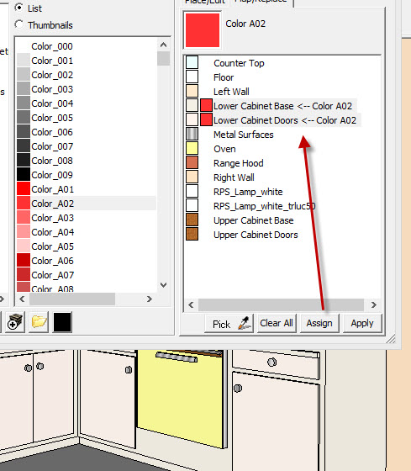The image size is (411, 471).
Task: Open the yellow folder icon
Action: tap(39, 322)
